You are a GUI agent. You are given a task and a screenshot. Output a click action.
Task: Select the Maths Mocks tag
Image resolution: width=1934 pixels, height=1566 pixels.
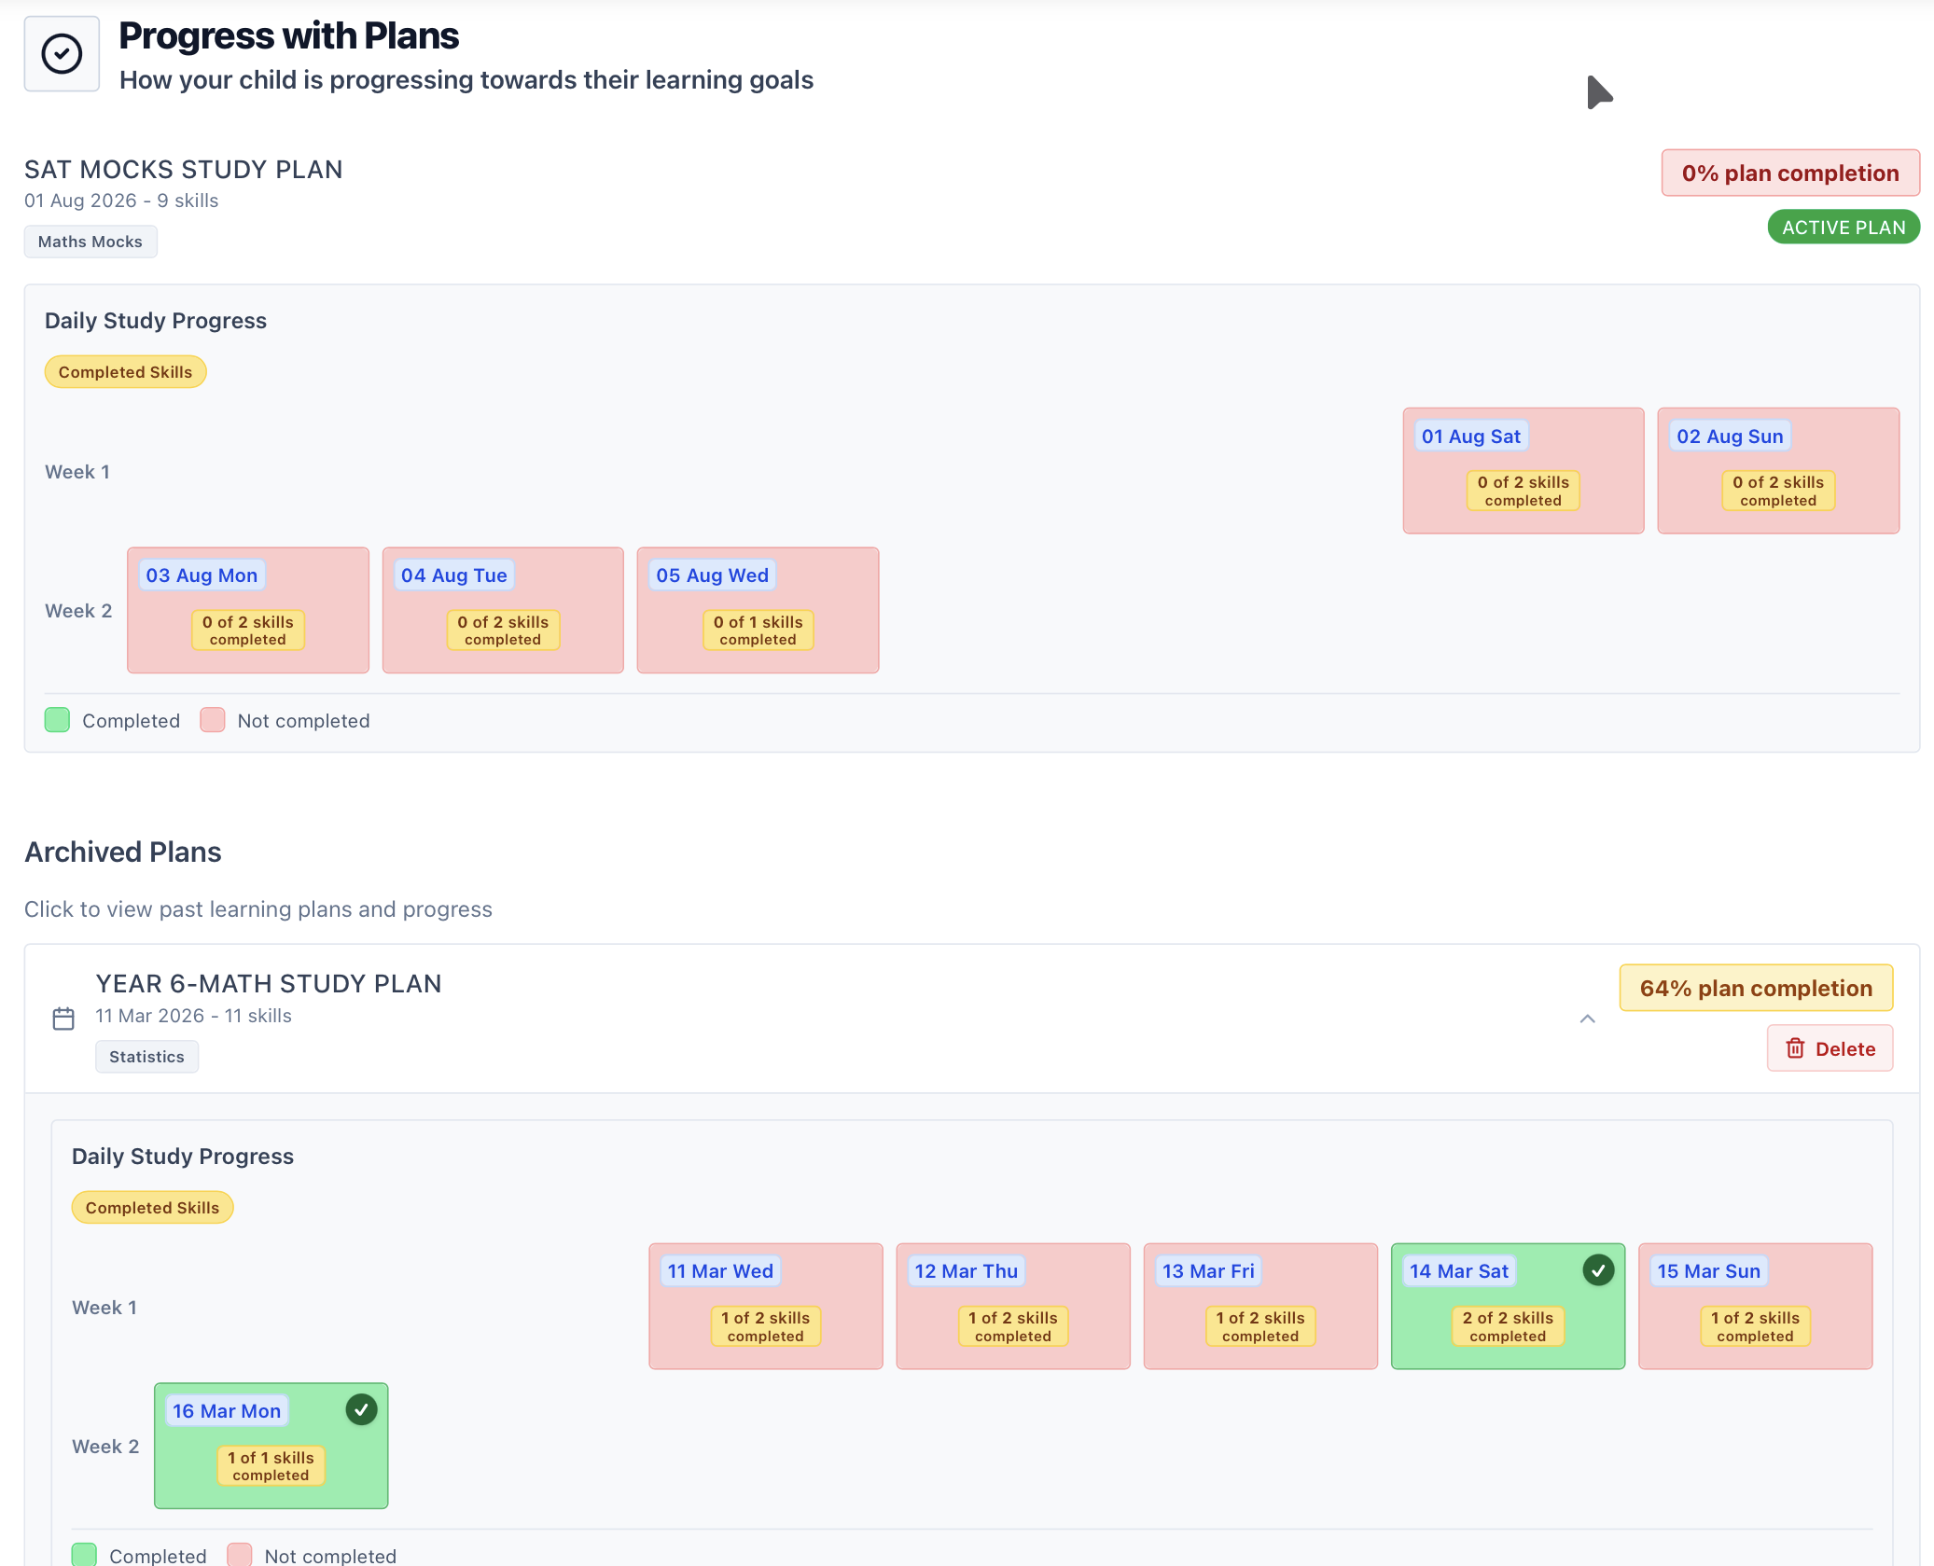pos(90,242)
